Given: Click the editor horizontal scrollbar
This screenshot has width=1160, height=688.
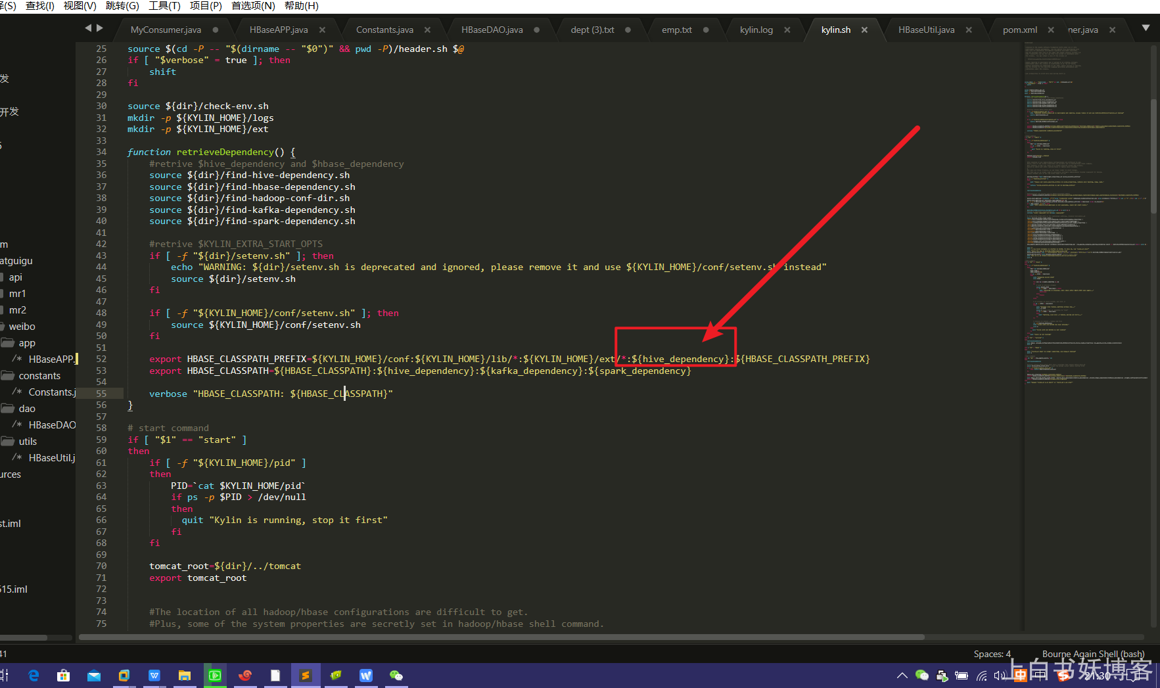Looking at the screenshot, I should coord(501,637).
